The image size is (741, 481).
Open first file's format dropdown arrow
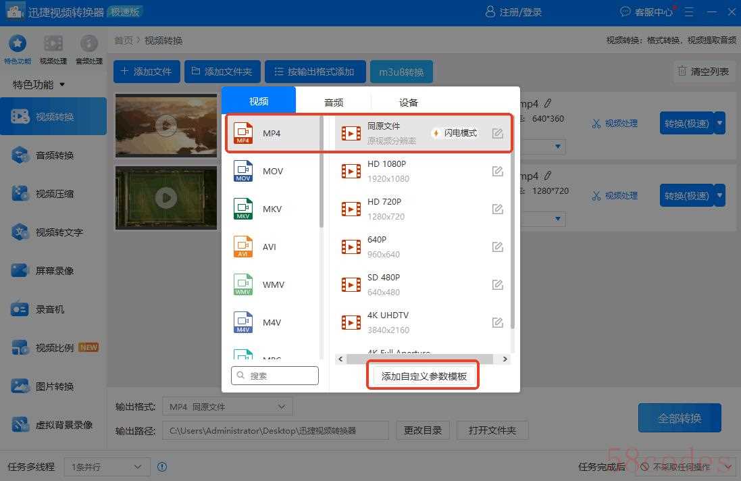[558, 147]
